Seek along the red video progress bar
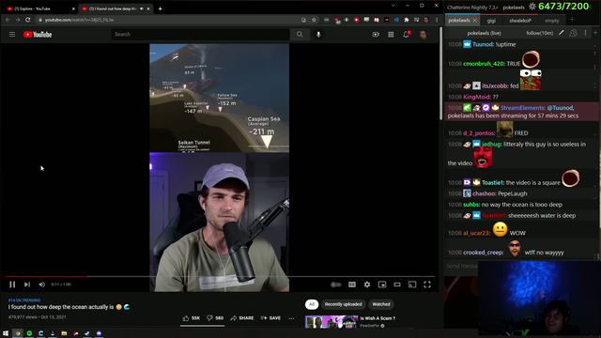Image resolution: width=601 pixels, height=338 pixels. click(x=220, y=276)
